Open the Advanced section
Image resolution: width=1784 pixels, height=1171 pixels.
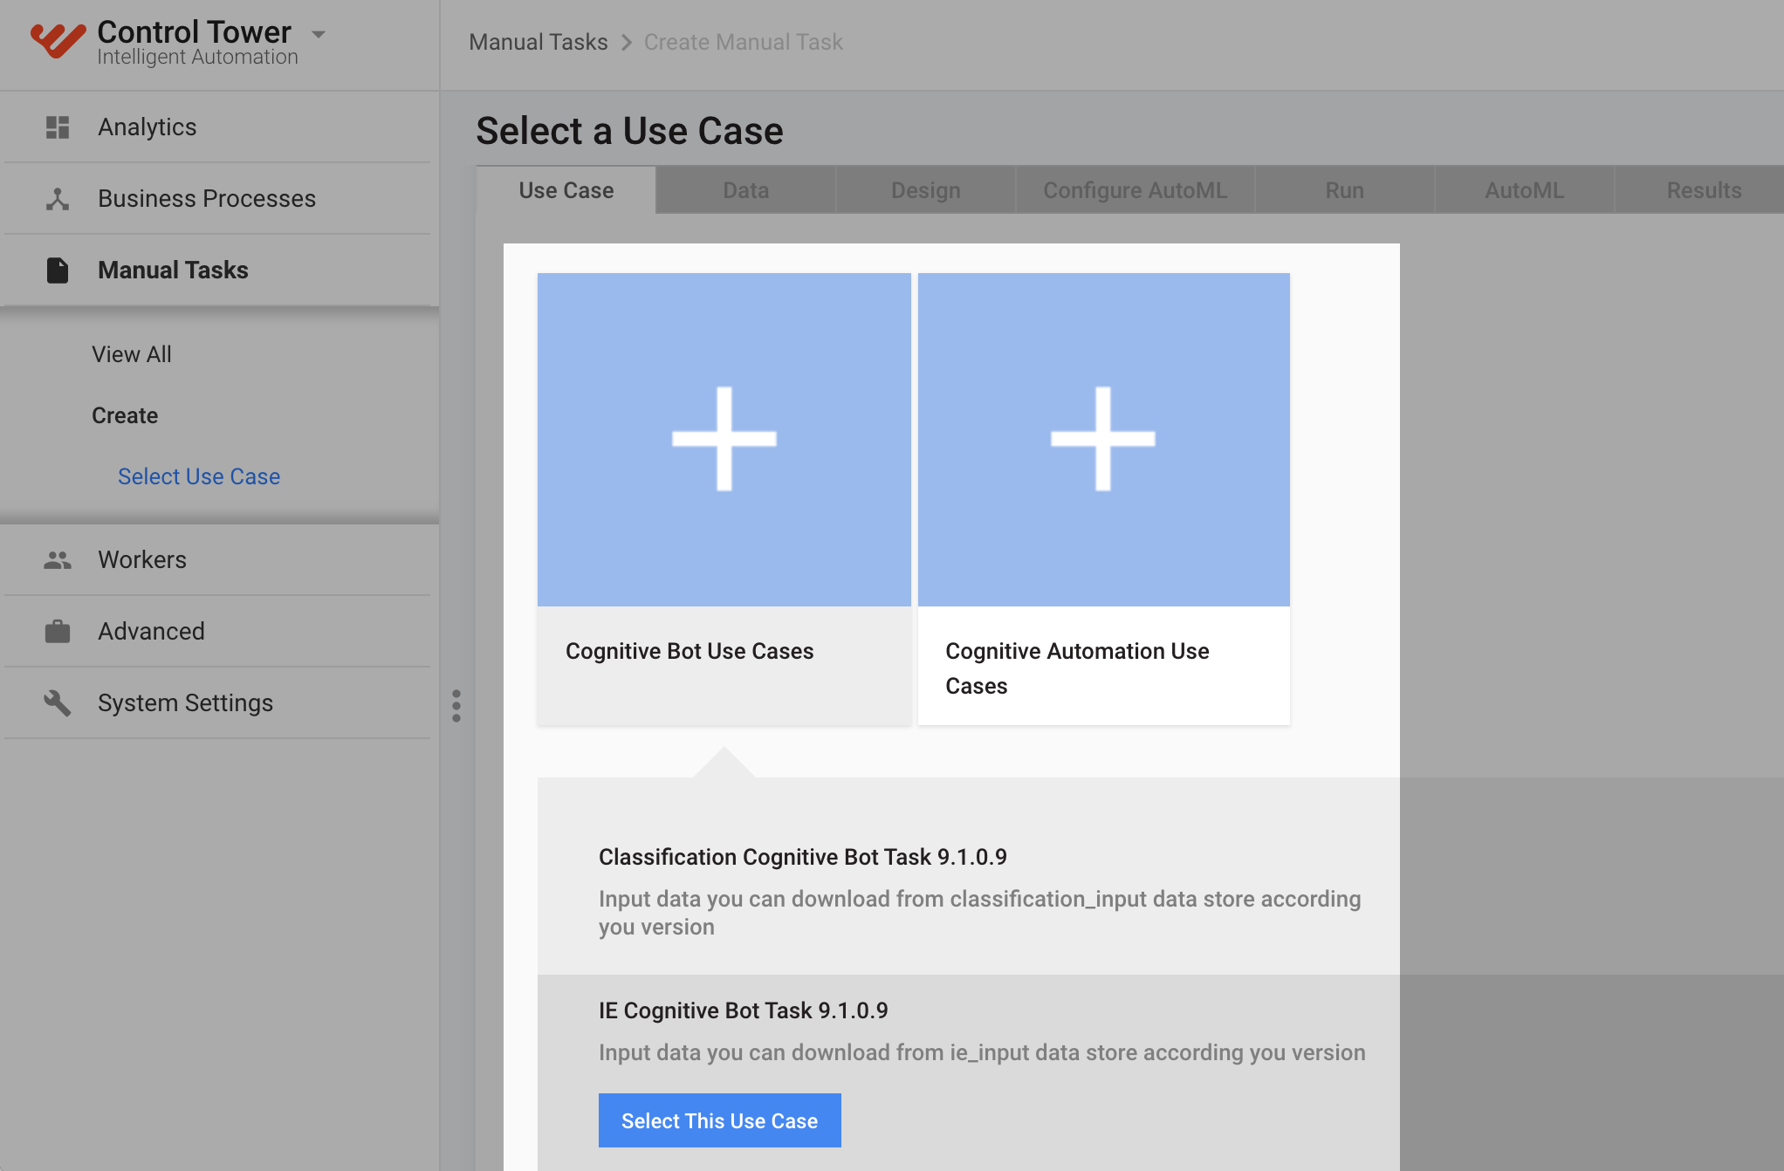[151, 632]
